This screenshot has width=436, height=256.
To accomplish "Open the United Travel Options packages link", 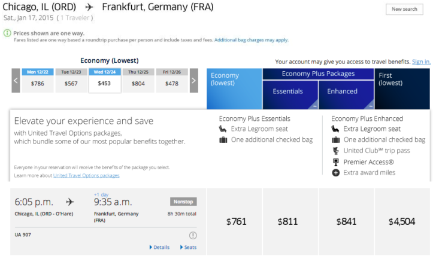I will click(86, 176).
